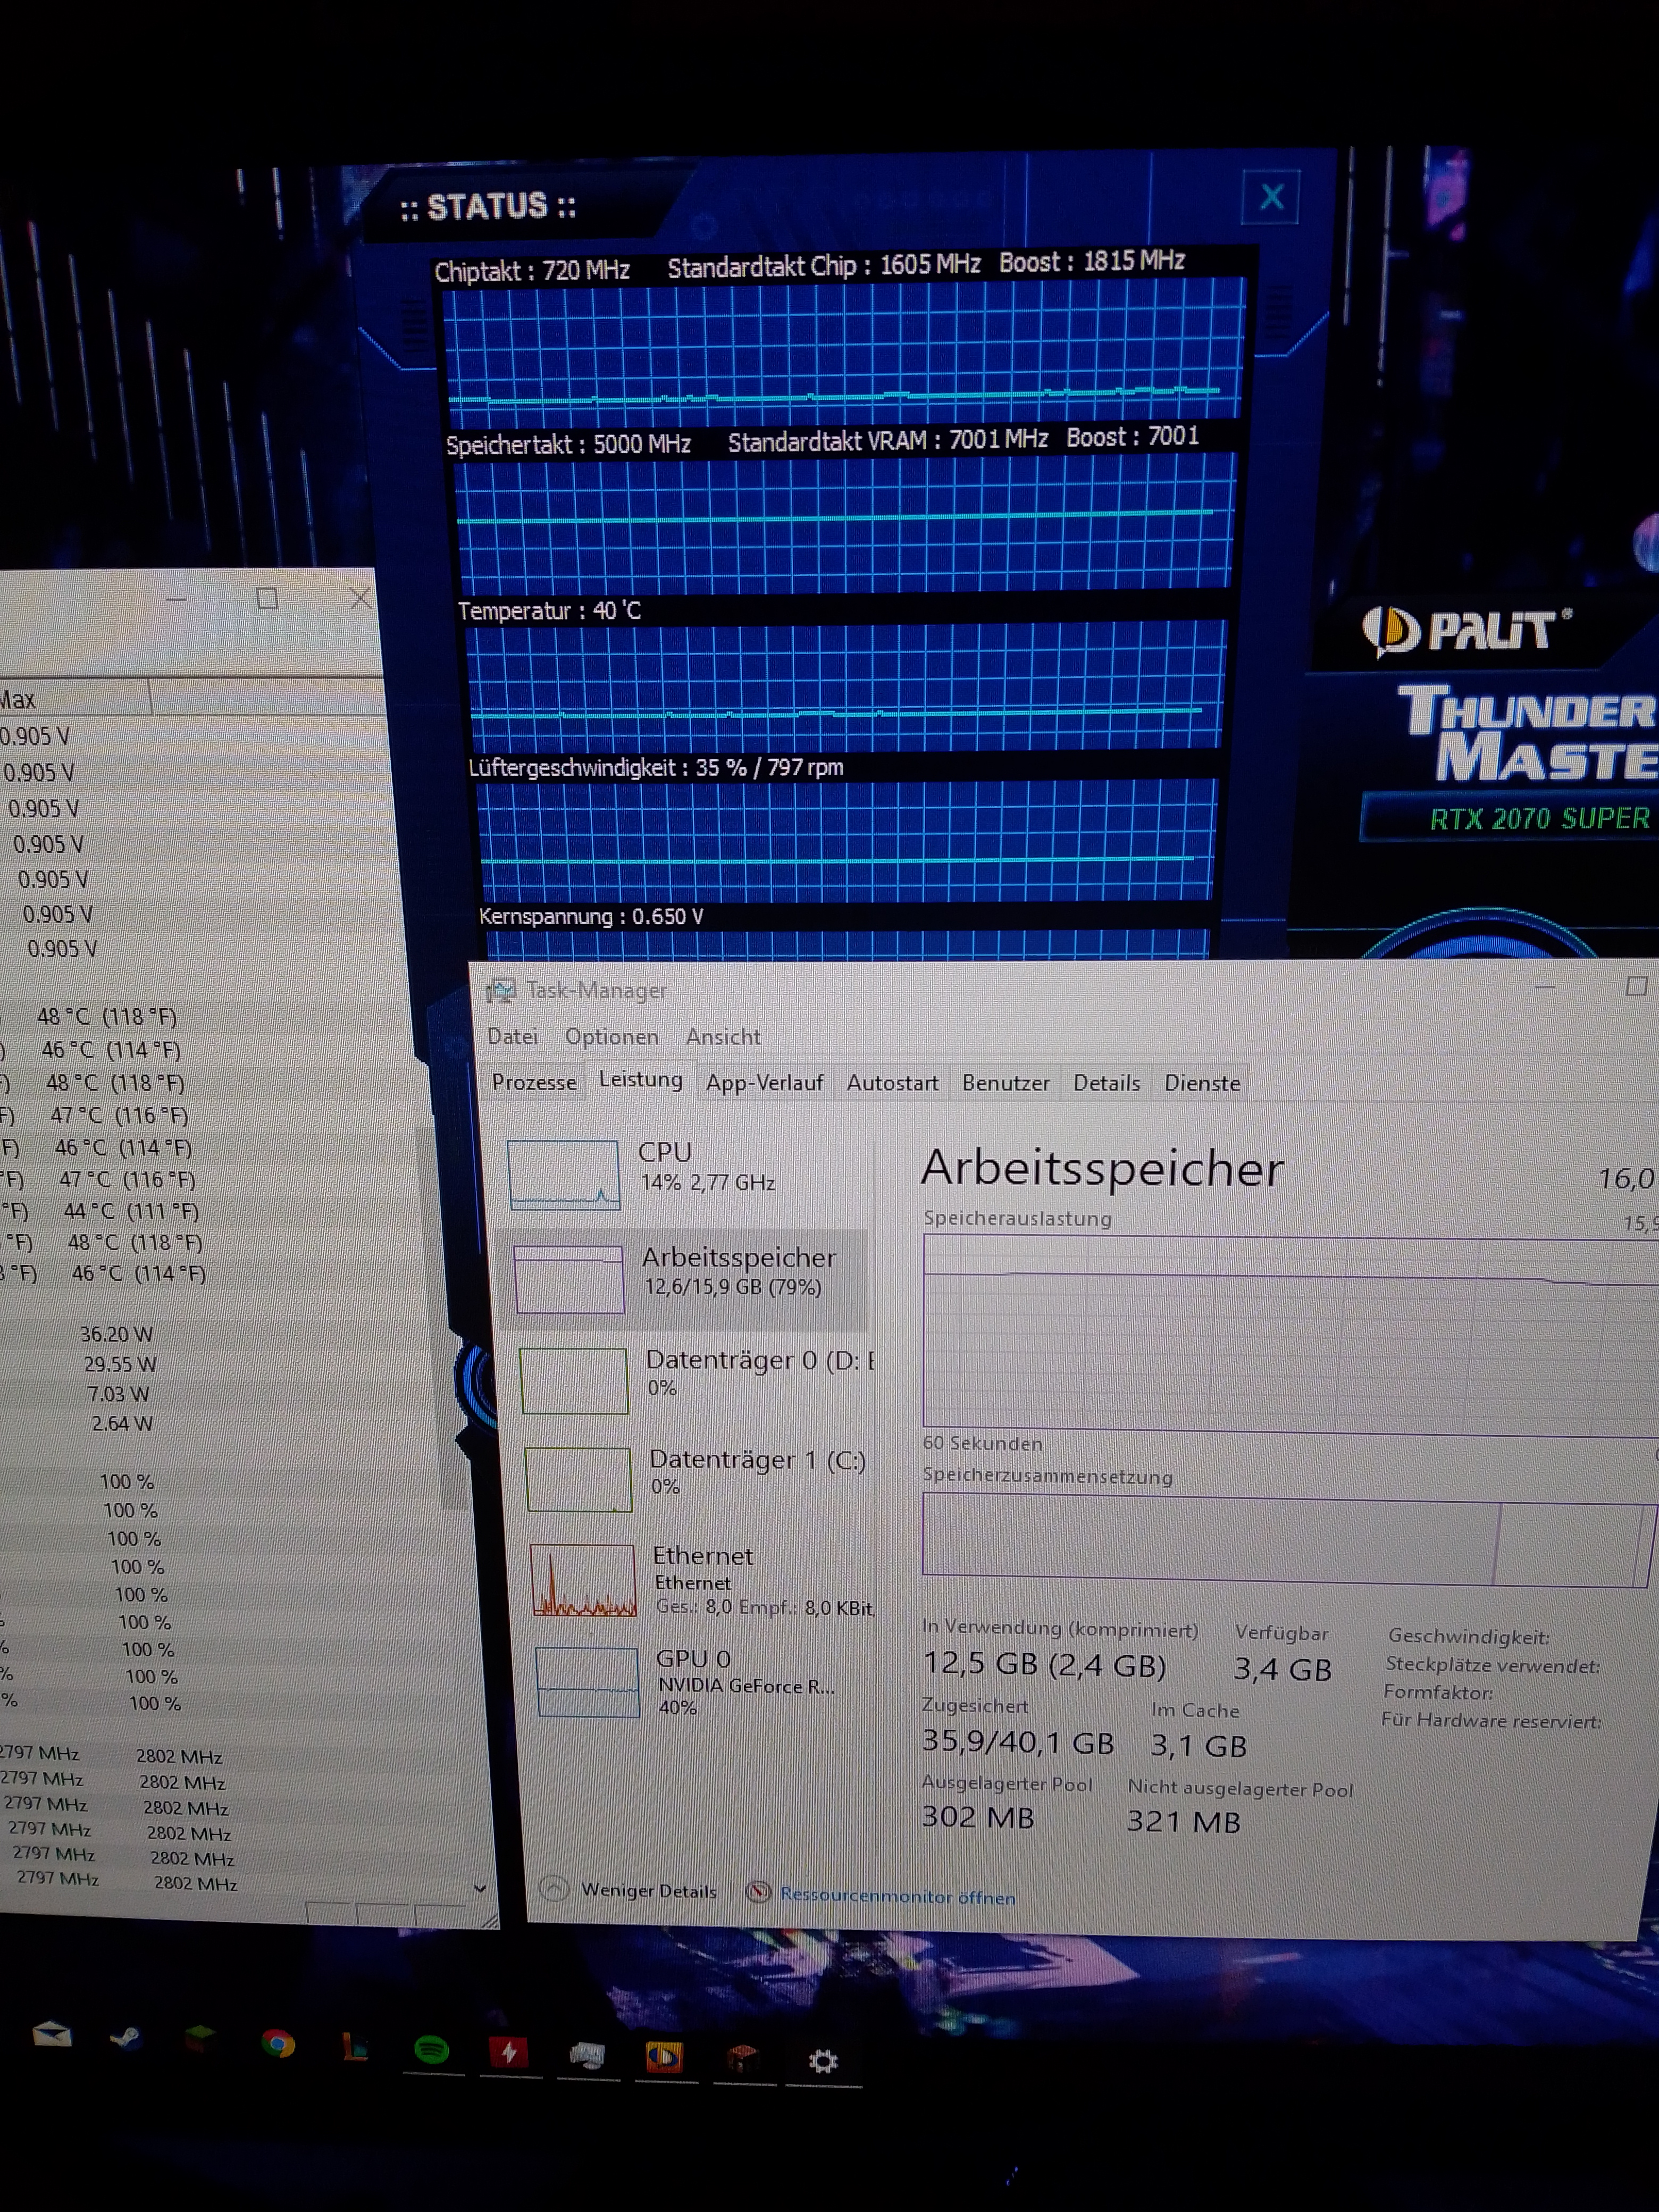Close the ThunderMaster STATUS panel
The width and height of the screenshot is (1659, 2212).
coord(1271,196)
